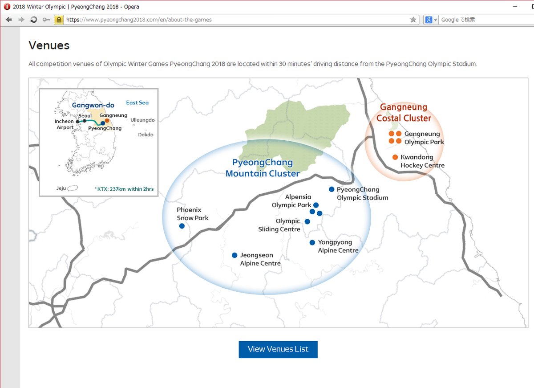This screenshot has width=534, height=388.
Task: Click the yellow security padlock badge
Action: pyautogui.click(x=58, y=20)
